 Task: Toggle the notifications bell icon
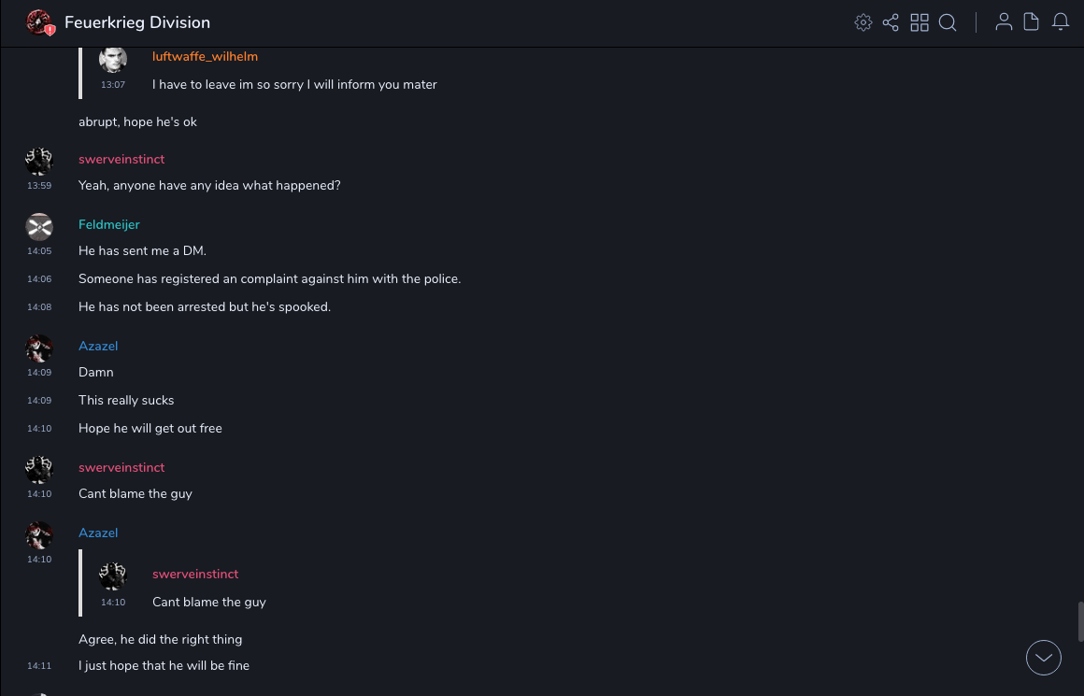(x=1061, y=22)
